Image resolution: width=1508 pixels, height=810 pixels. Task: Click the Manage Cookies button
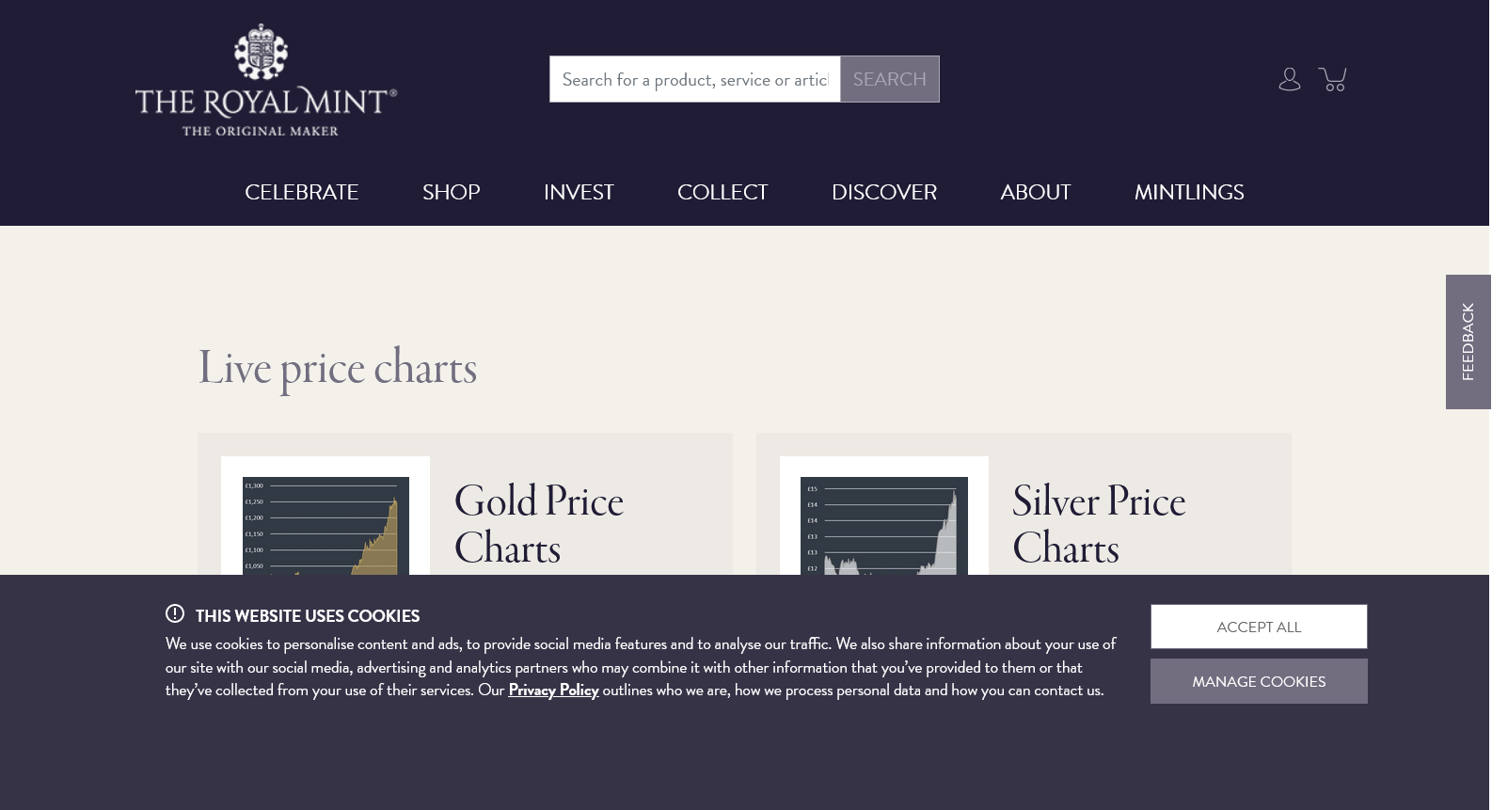1258,681
